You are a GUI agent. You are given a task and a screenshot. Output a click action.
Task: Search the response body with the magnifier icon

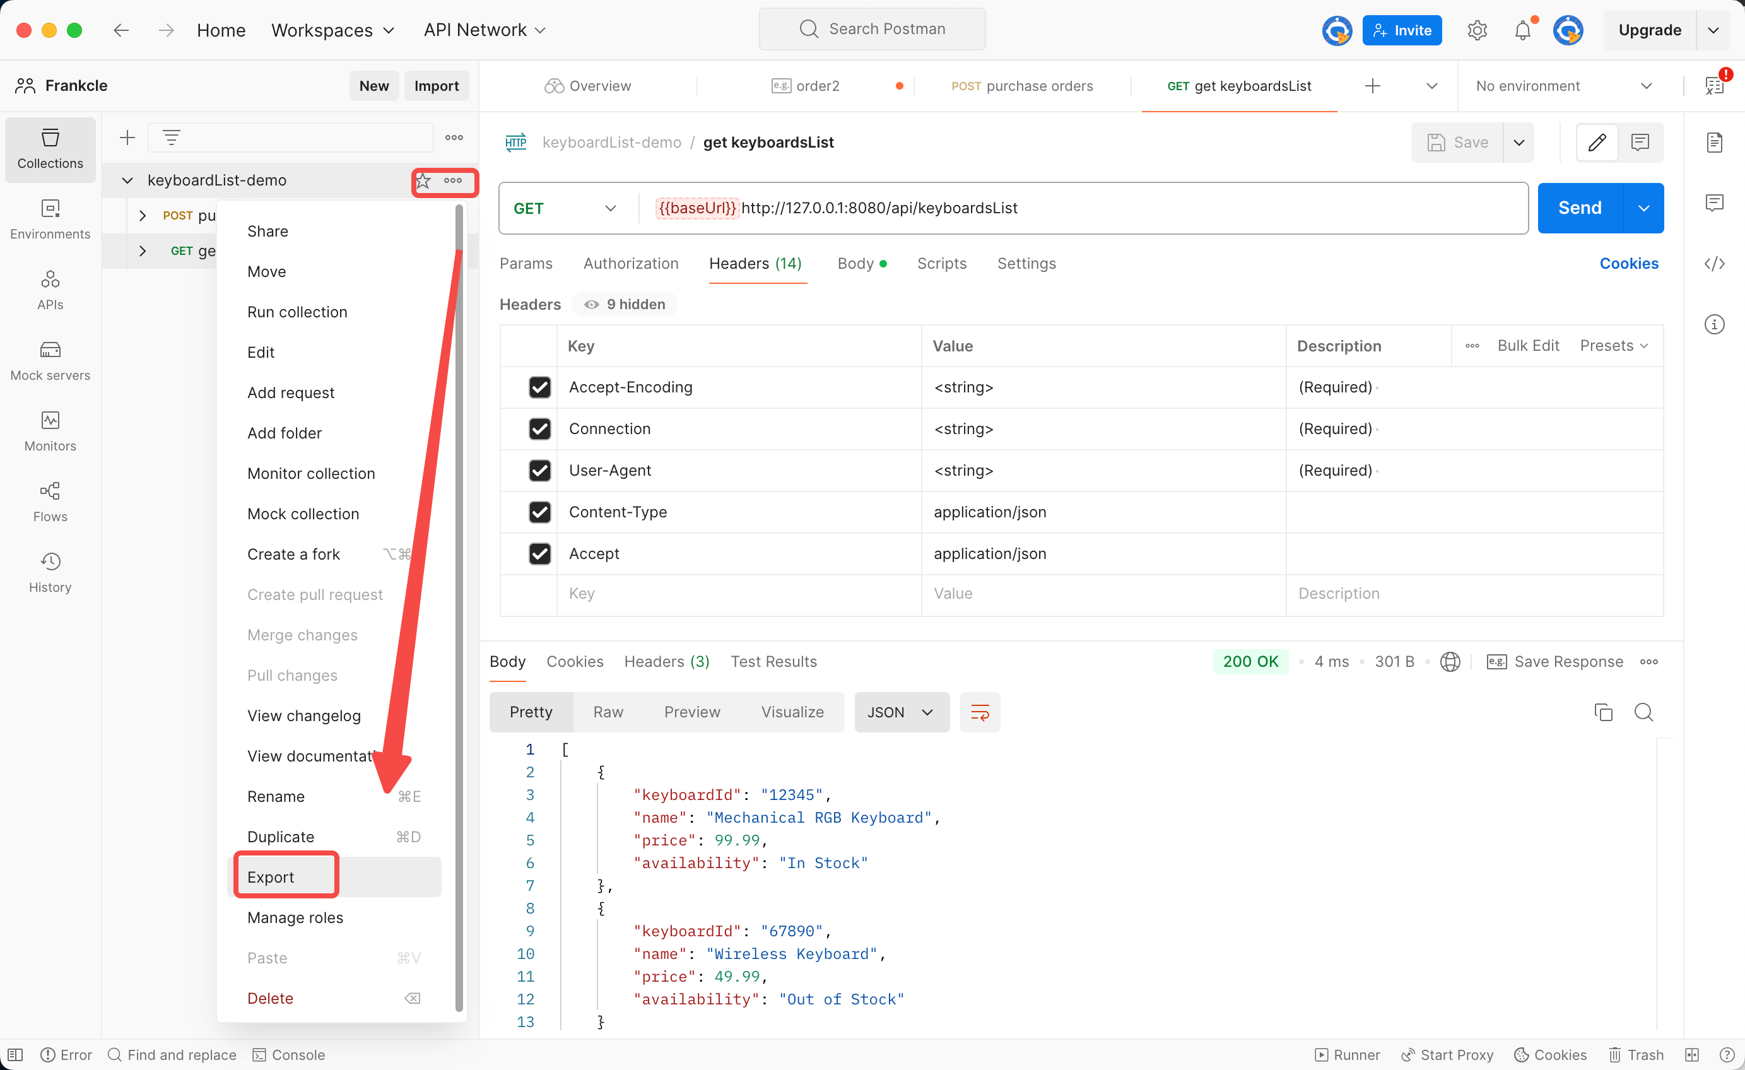click(1643, 712)
